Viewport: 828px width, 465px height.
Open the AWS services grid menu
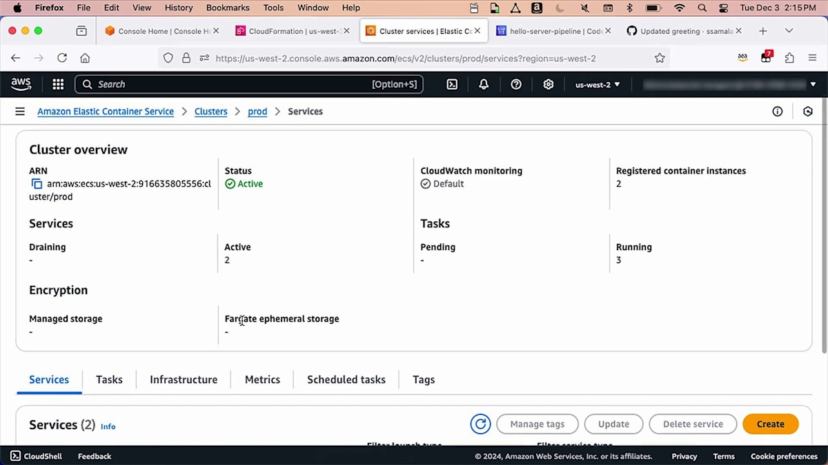58,84
